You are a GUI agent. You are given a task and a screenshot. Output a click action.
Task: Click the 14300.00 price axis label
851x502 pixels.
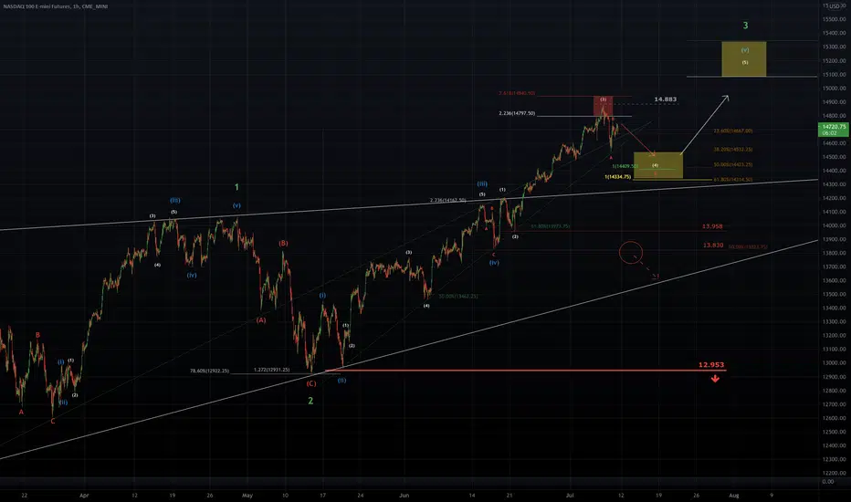click(835, 184)
